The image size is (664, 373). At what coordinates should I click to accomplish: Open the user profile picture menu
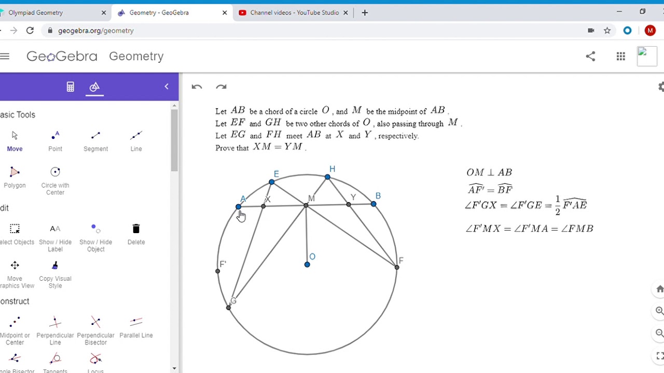[x=647, y=56]
